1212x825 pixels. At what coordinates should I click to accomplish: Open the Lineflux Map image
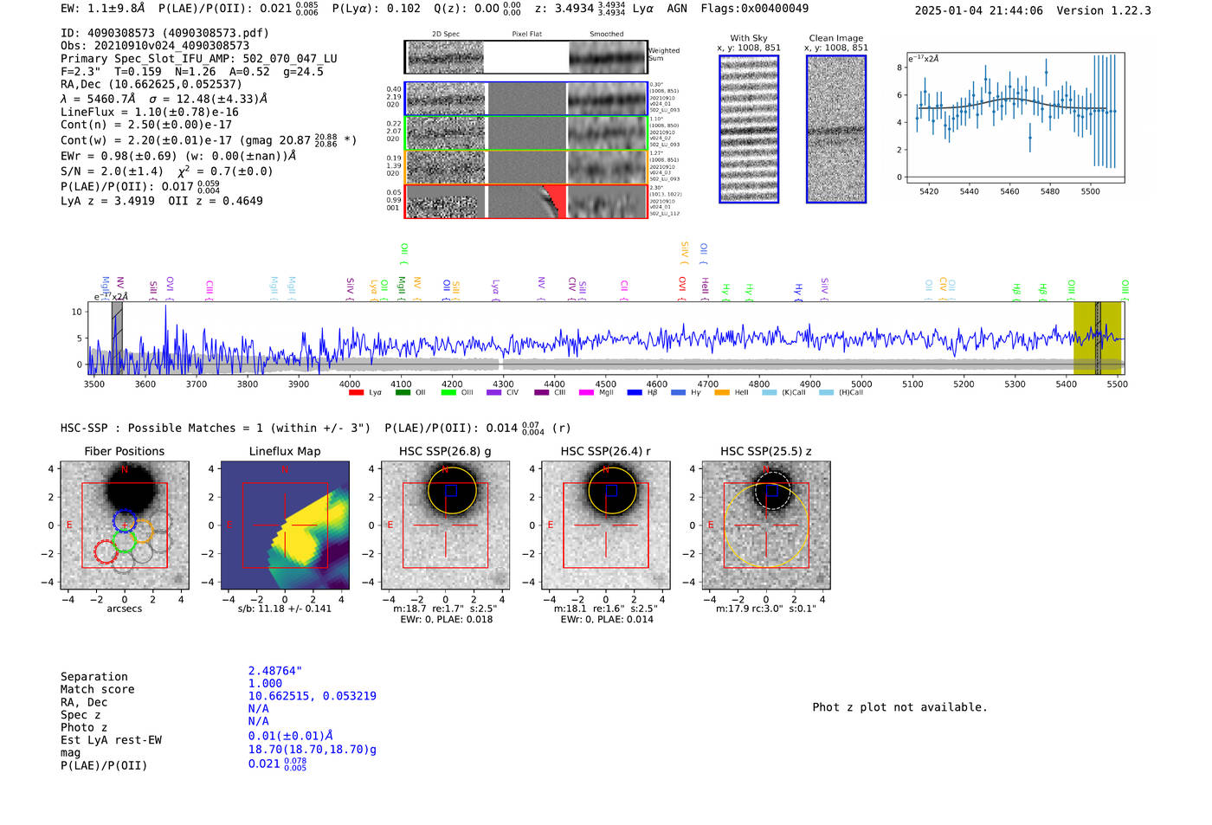(x=285, y=525)
